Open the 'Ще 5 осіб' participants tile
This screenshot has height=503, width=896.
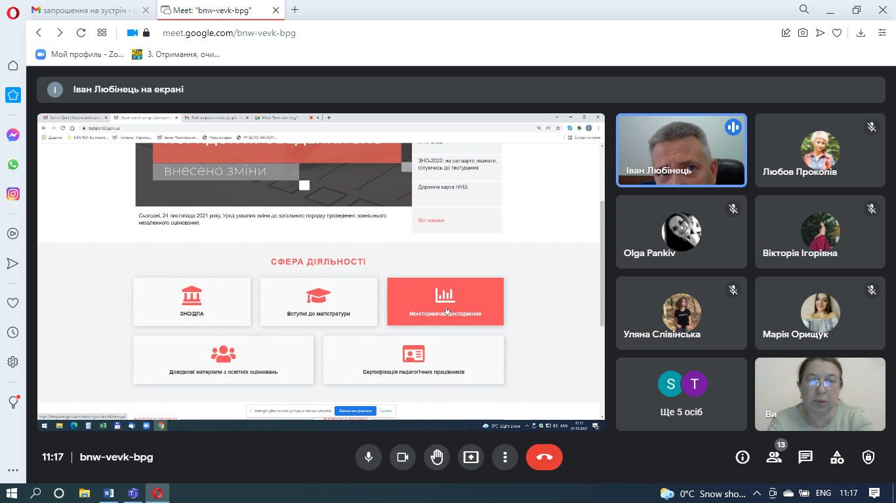681,394
